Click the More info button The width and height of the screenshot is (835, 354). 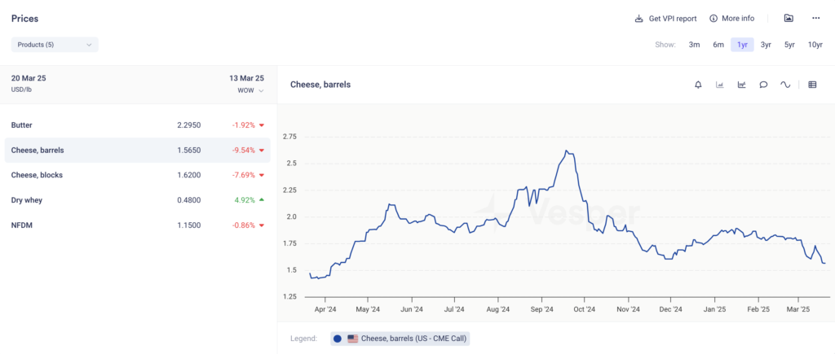coord(731,18)
